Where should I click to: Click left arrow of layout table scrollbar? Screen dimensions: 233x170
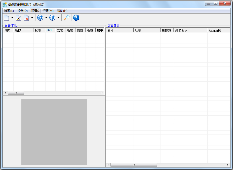pos(108,165)
